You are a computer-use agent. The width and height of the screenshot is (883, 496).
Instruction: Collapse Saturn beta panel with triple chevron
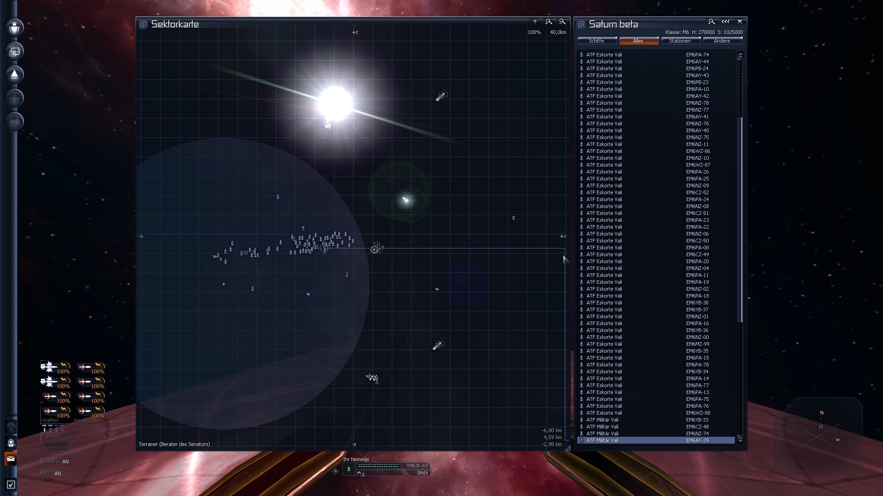[726, 22]
